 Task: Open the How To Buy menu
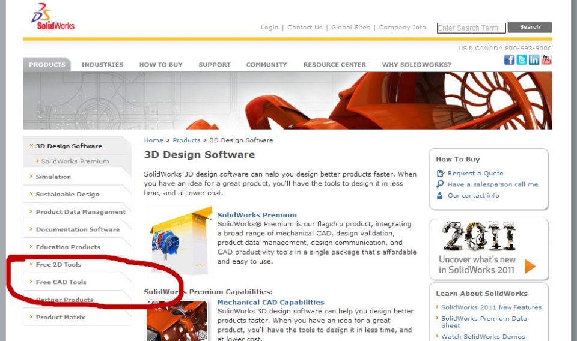click(x=161, y=65)
